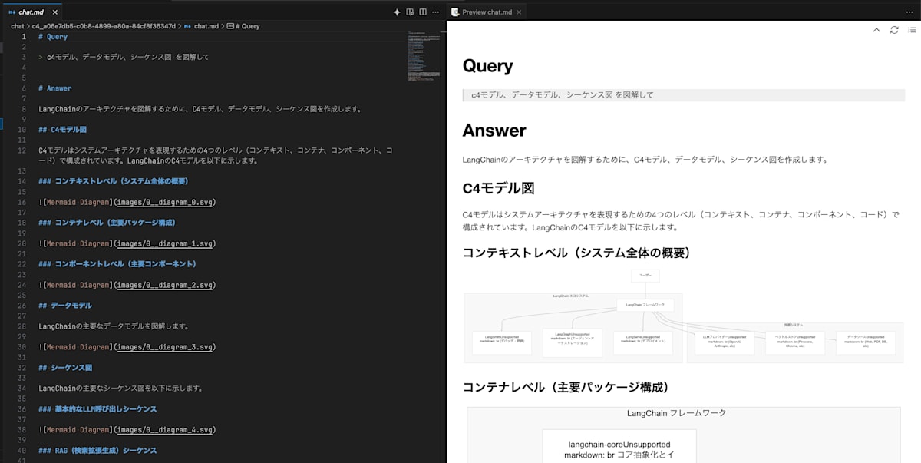Screen dimensions: 921x463
Task: Click the LangChain intro sentence on line 8
Action: tap(200, 109)
